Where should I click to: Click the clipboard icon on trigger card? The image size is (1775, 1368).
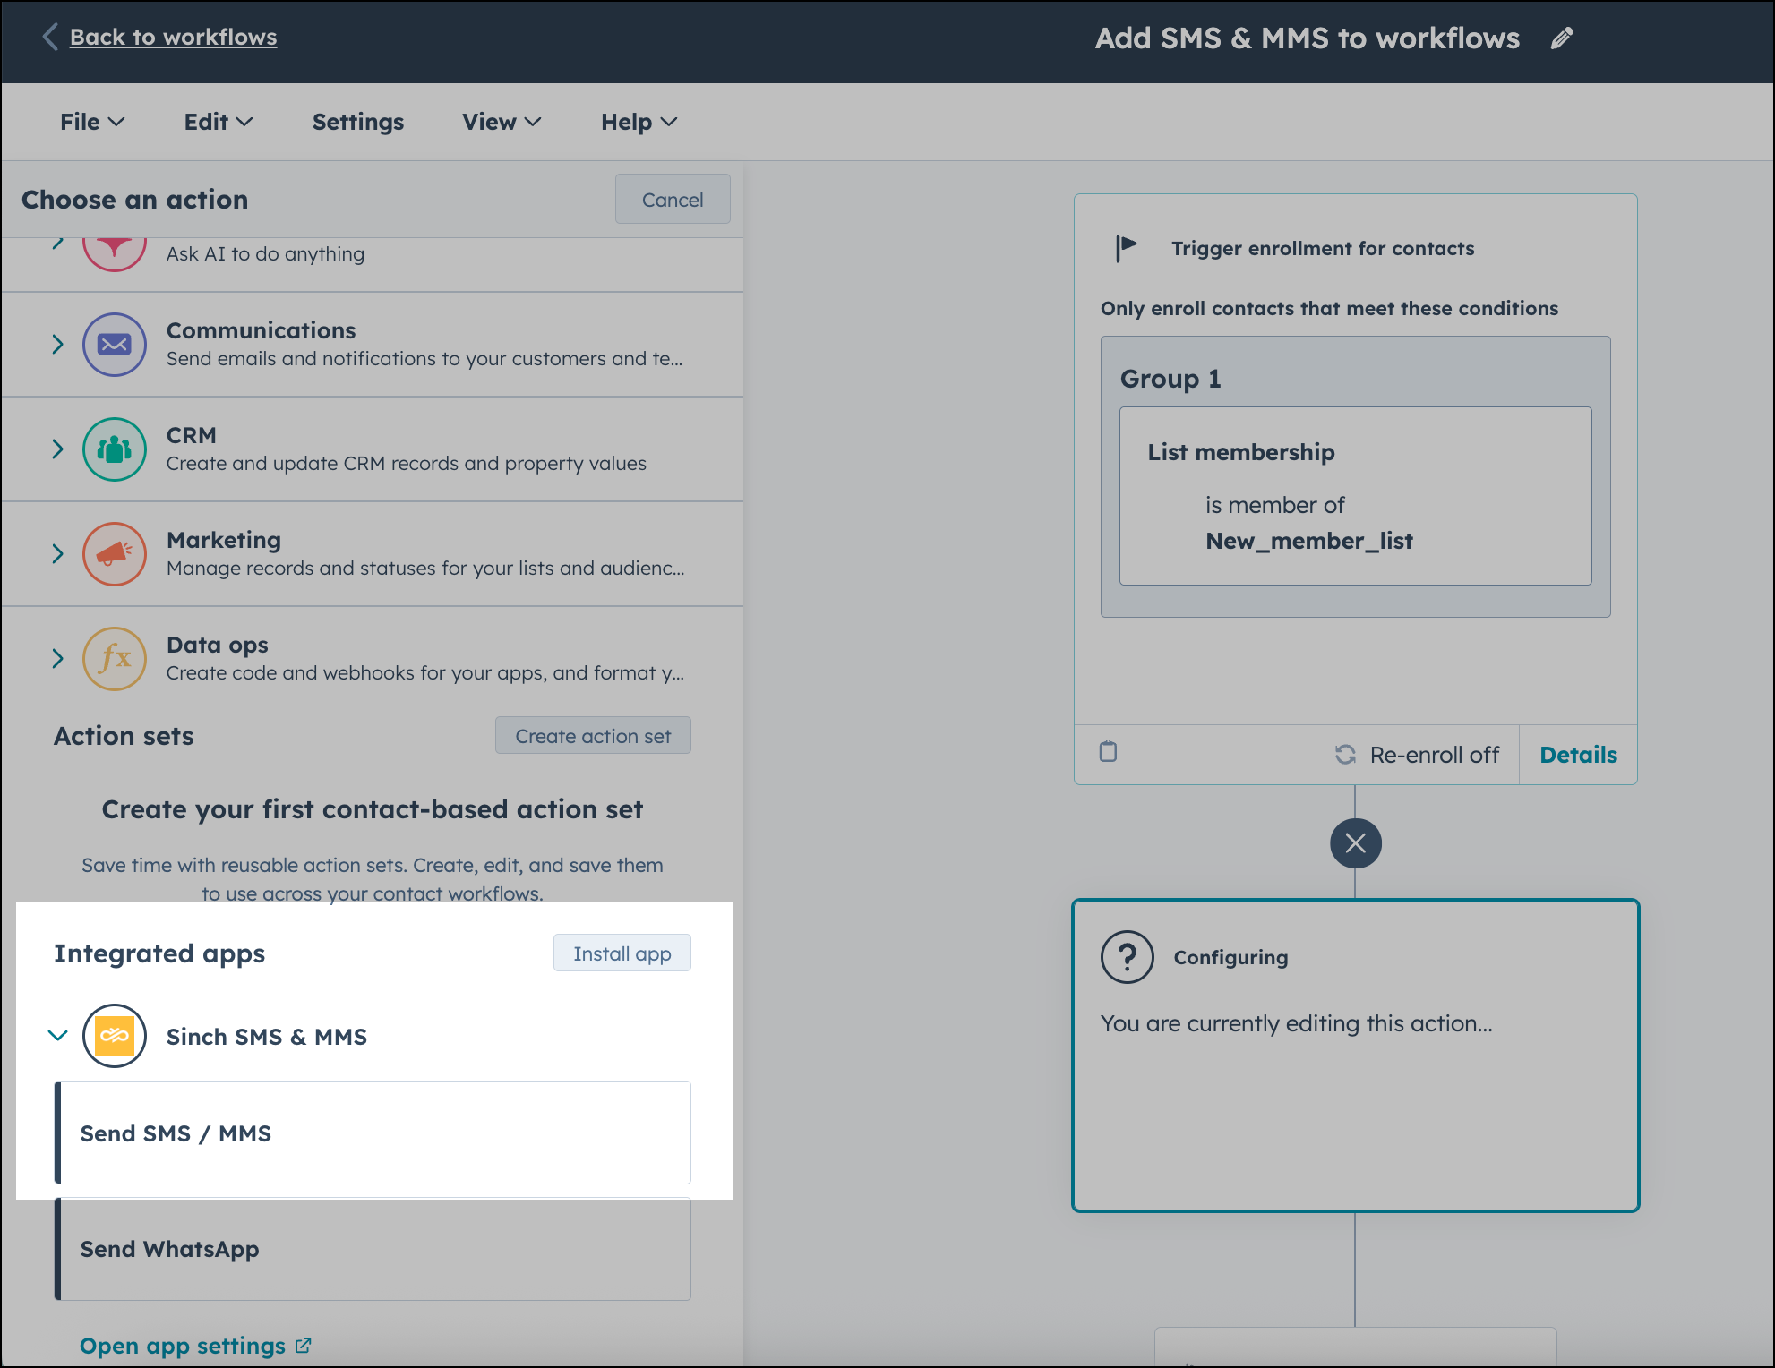pyautogui.click(x=1108, y=754)
